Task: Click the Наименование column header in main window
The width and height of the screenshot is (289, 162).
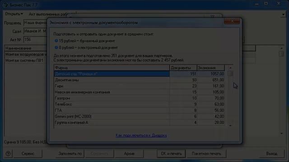Action: click(26, 48)
